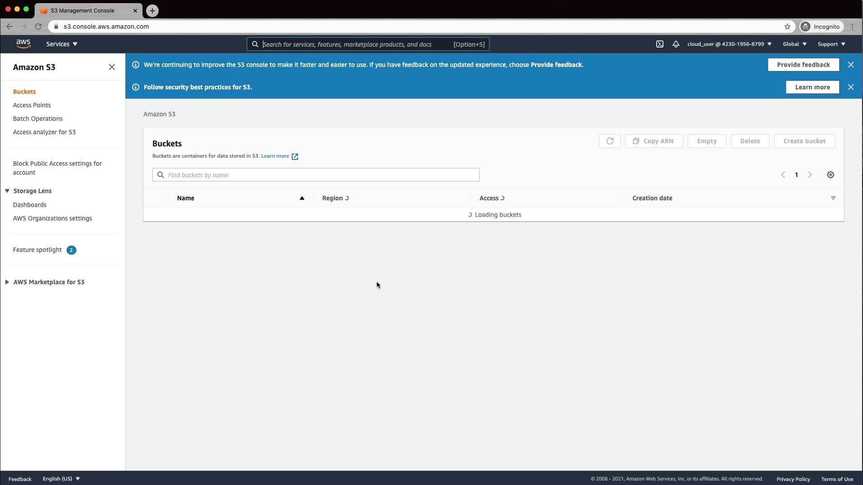Screen dimensions: 863x485
Task: Open bucket table preferences gear icon
Action: 830,175
